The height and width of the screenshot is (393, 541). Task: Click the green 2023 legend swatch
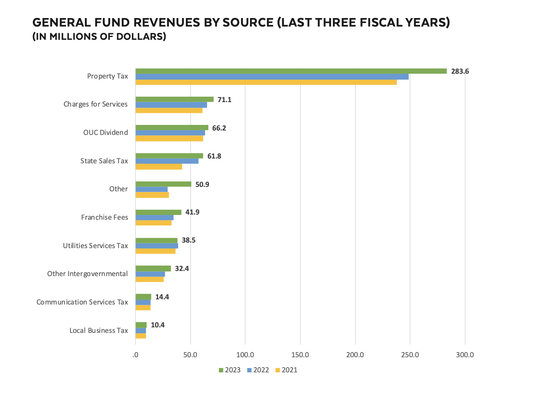click(x=221, y=370)
